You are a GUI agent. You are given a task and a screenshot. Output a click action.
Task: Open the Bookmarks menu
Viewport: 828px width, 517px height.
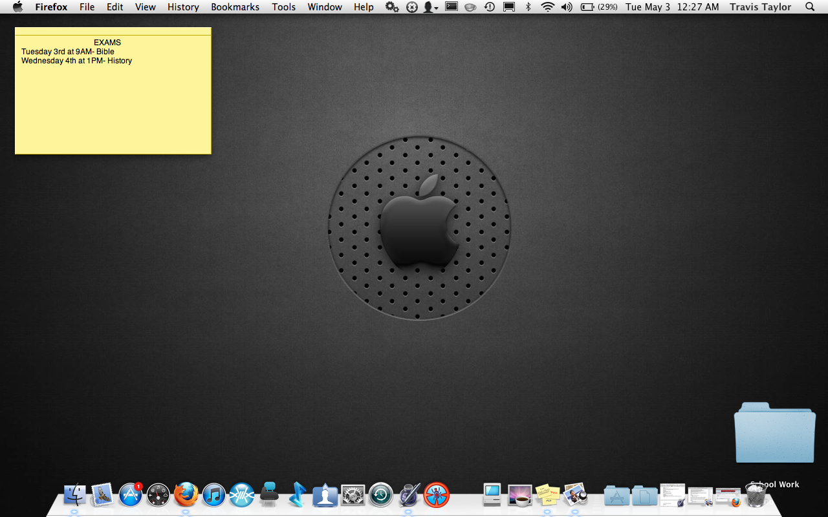(x=235, y=7)
